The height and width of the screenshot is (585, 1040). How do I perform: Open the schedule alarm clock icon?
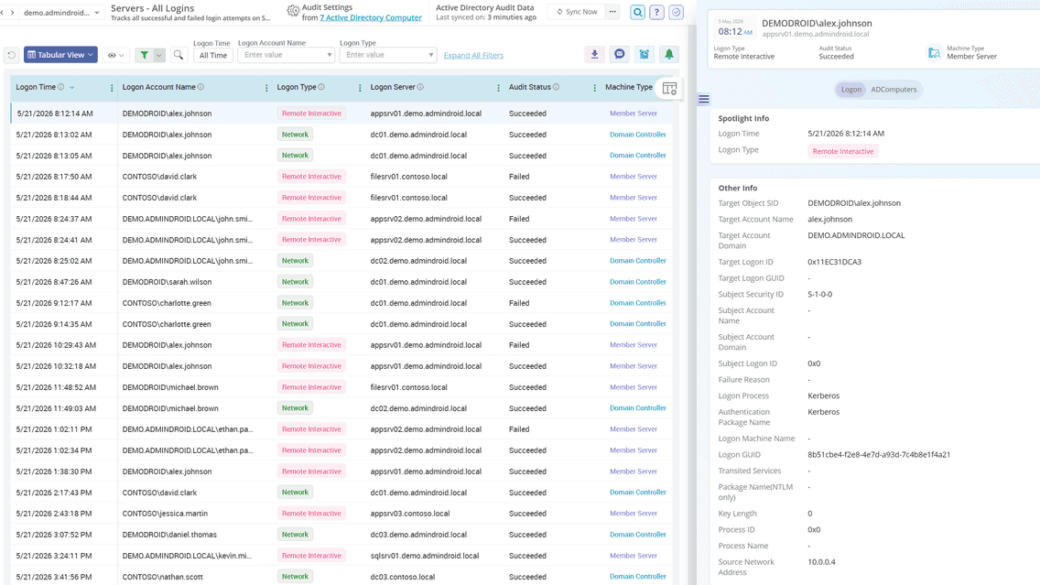(644, 54)
